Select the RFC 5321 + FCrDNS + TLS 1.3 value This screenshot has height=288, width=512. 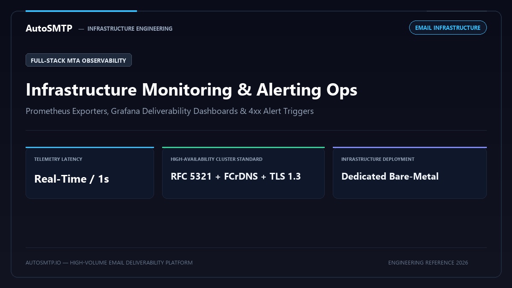[236, 176]
